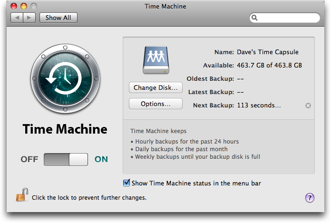The image size is (331, 223).
Task: Switch the Time Machine OFF/ON toggle
Action: 66,159
